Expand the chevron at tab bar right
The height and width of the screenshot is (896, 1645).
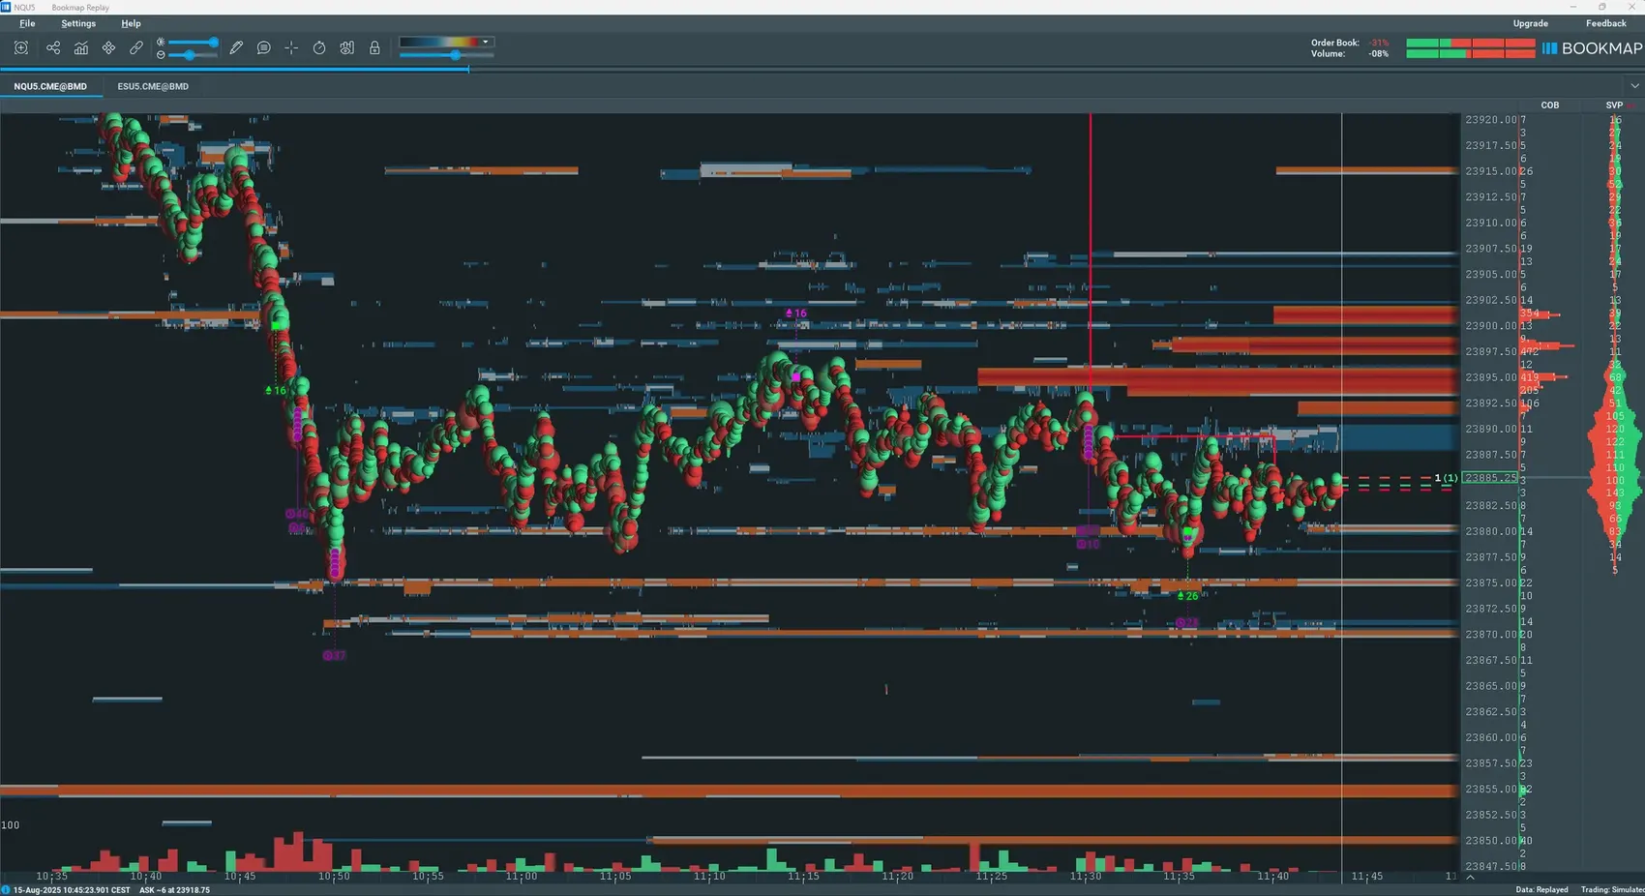(x=1635, y=86)
